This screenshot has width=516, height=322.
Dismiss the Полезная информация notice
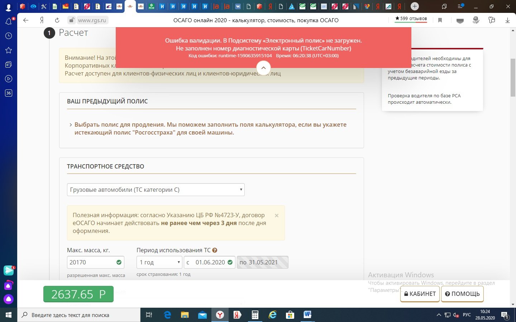[277, 215]
